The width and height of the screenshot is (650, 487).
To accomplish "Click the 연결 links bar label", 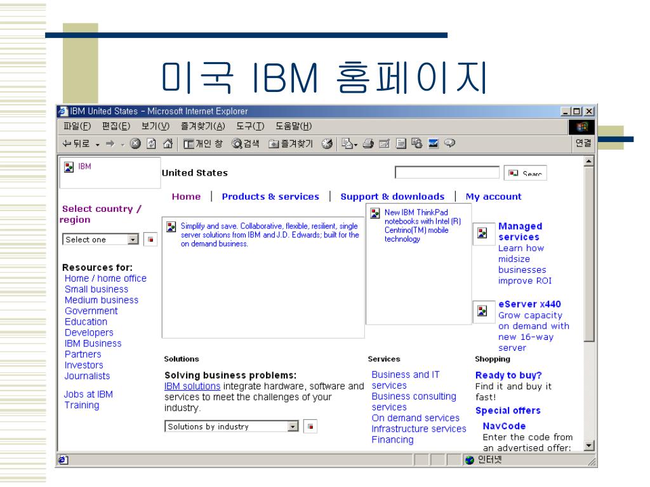I will pyautogui.click(x=583, y=143).
